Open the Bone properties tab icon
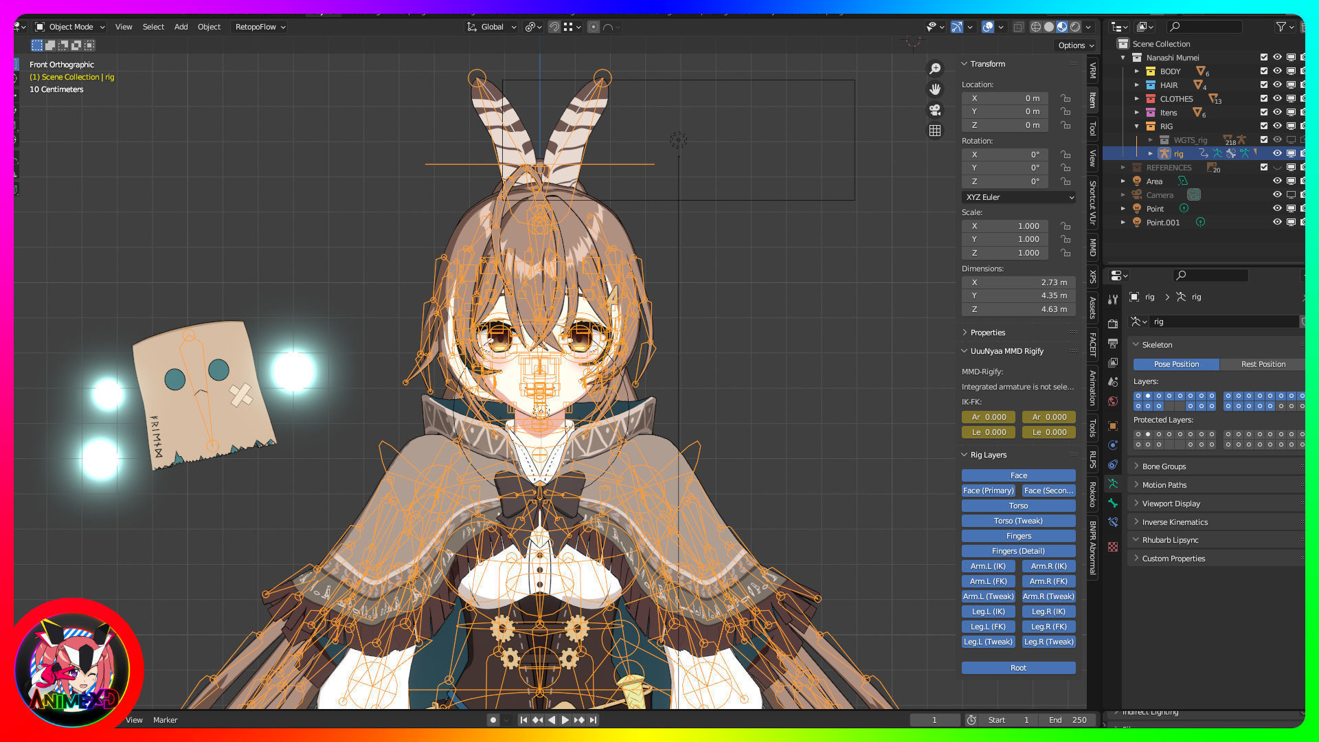Viewport: 1319px width, 742px height. (x=1113, y=503)
